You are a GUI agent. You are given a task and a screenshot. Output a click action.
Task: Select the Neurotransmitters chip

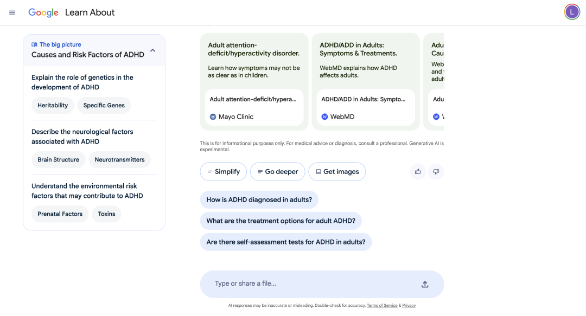[119, 160]
